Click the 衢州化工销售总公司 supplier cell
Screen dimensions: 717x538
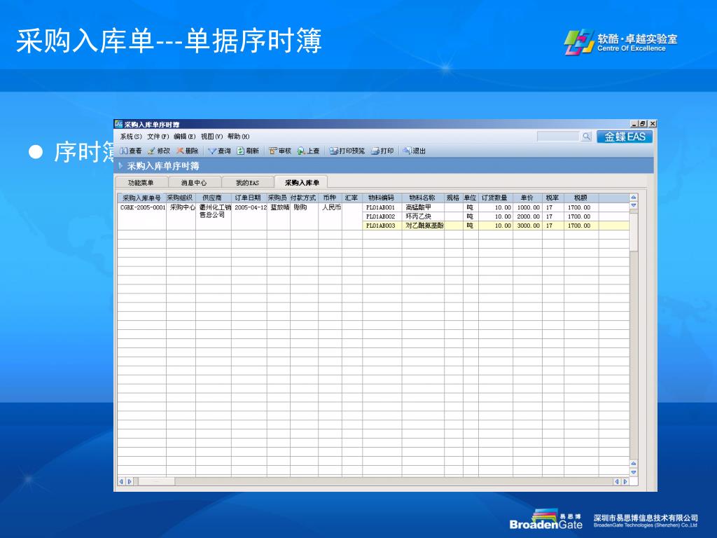click(x=213, y=216)
